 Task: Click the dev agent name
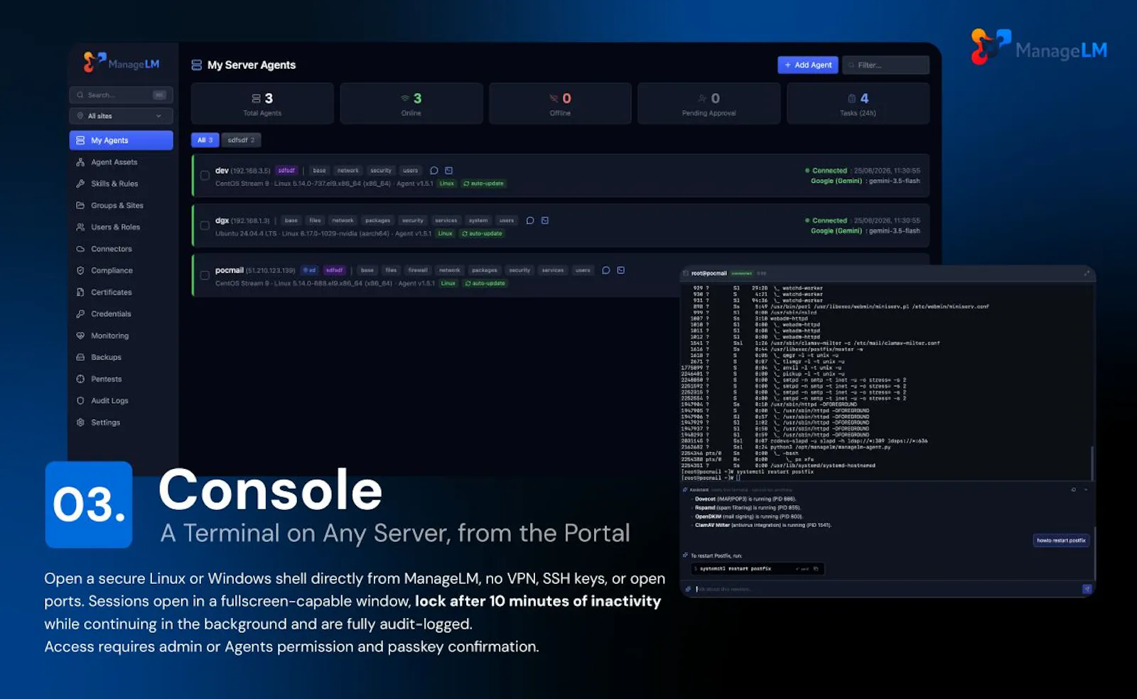pos(222,170)
